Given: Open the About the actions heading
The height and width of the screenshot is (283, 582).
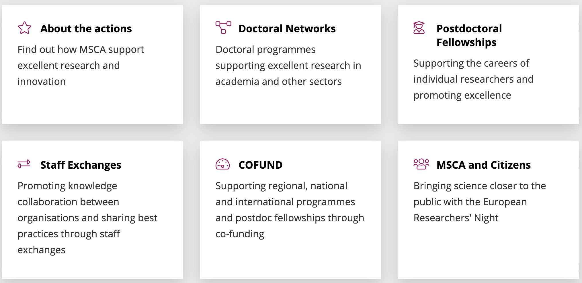Looking at the screenshot, I should pos(86,29).
